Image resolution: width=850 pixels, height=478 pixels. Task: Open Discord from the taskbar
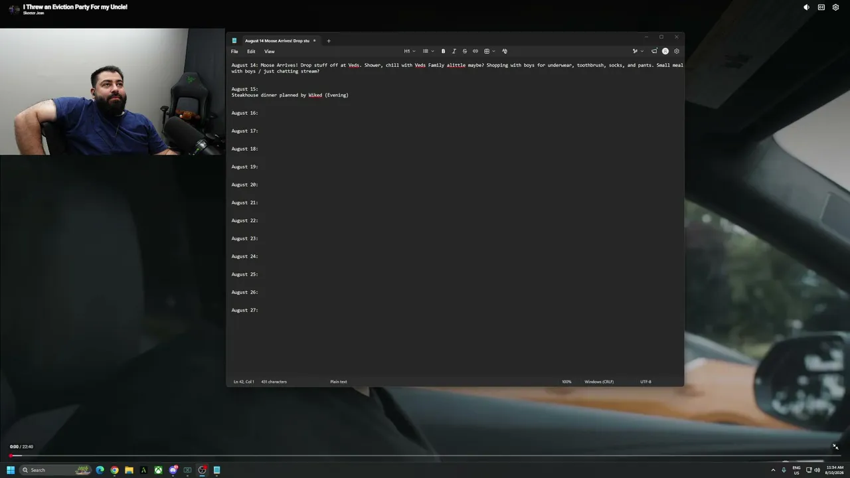[x=173, y=470]
